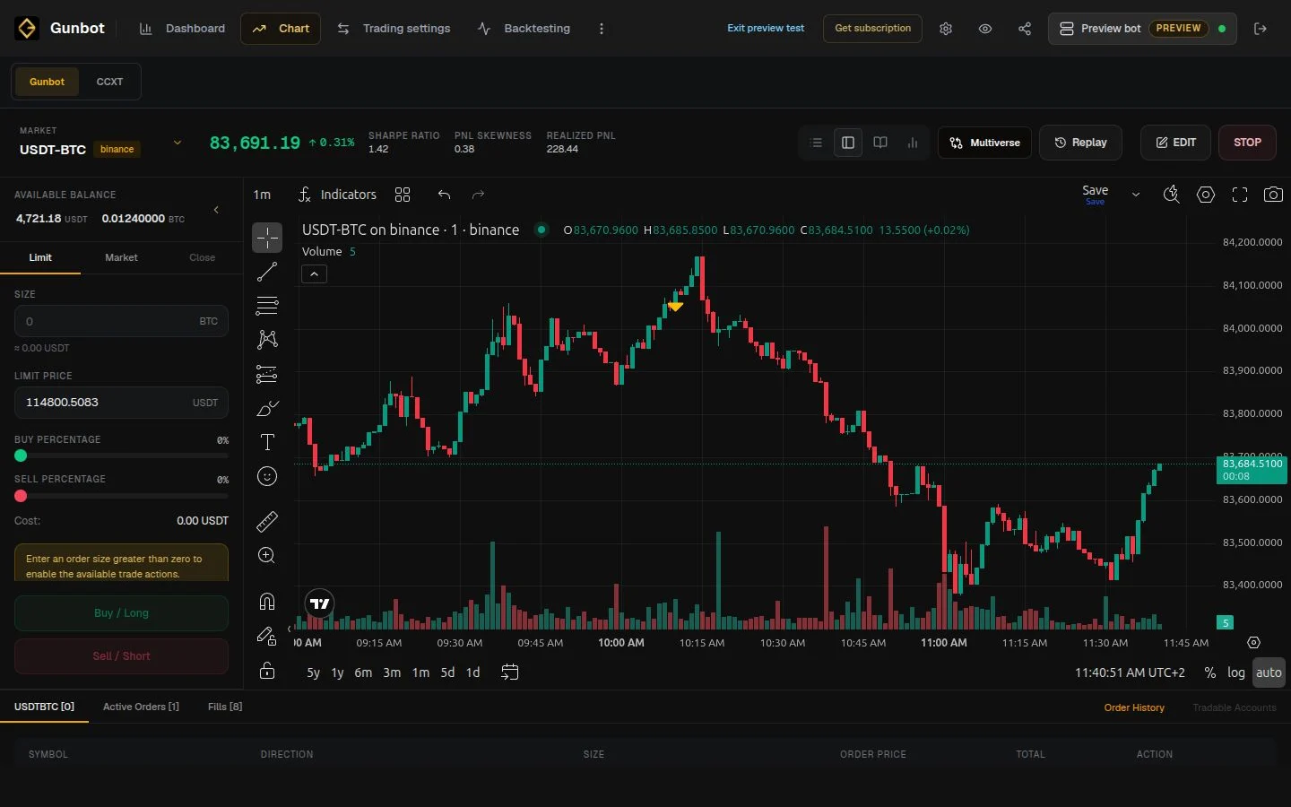Toggle the eye visibility icon in header
Image resolution: width=1291 pixels, height=807 pixels.
pyautogui.click(x=985, y=29)
